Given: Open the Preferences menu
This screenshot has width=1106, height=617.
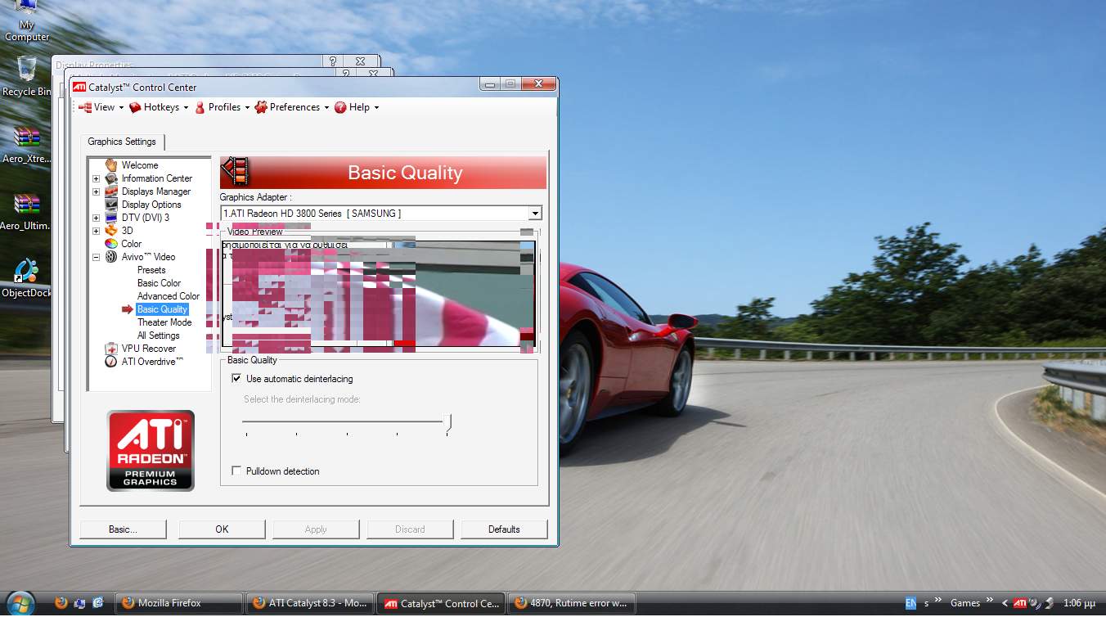Looking at the screenshot, I should pos(292,107).
